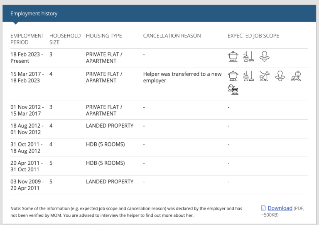
Task: Click LANDED PROPERTY in 03 Nov 2009 row
Action: coord(110,181)
